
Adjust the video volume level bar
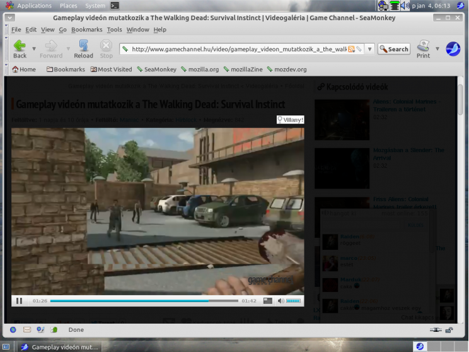tap(293, 301)
